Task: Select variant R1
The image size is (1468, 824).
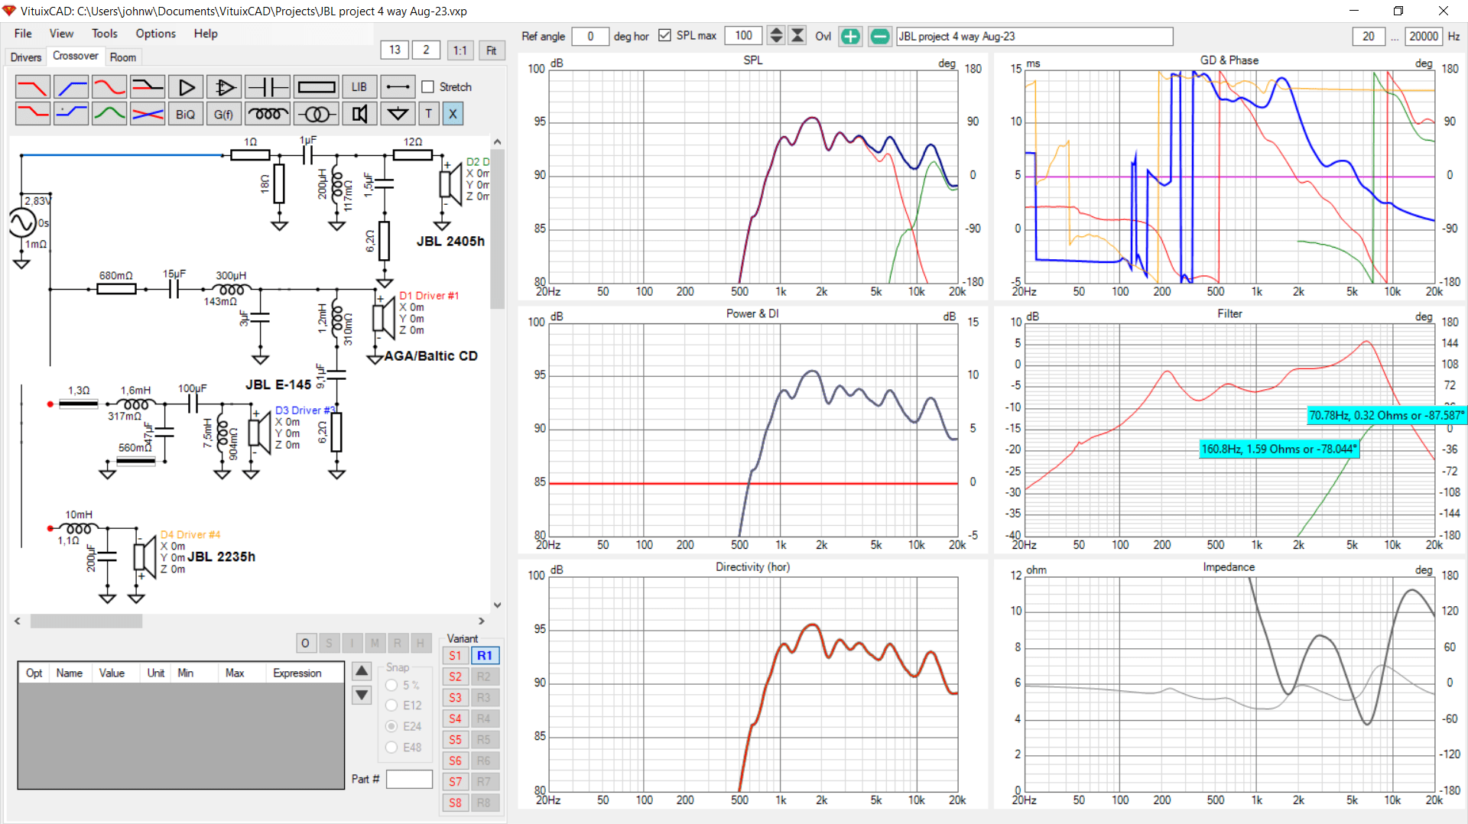Action: [x=485, y=656]
